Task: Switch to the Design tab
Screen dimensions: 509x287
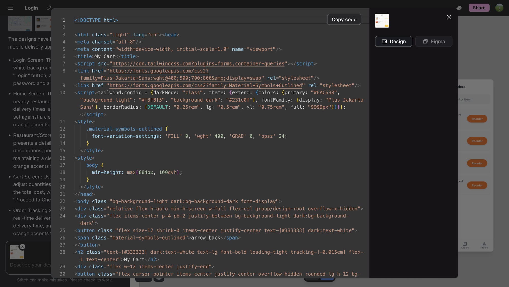Action: pos(393,41)
